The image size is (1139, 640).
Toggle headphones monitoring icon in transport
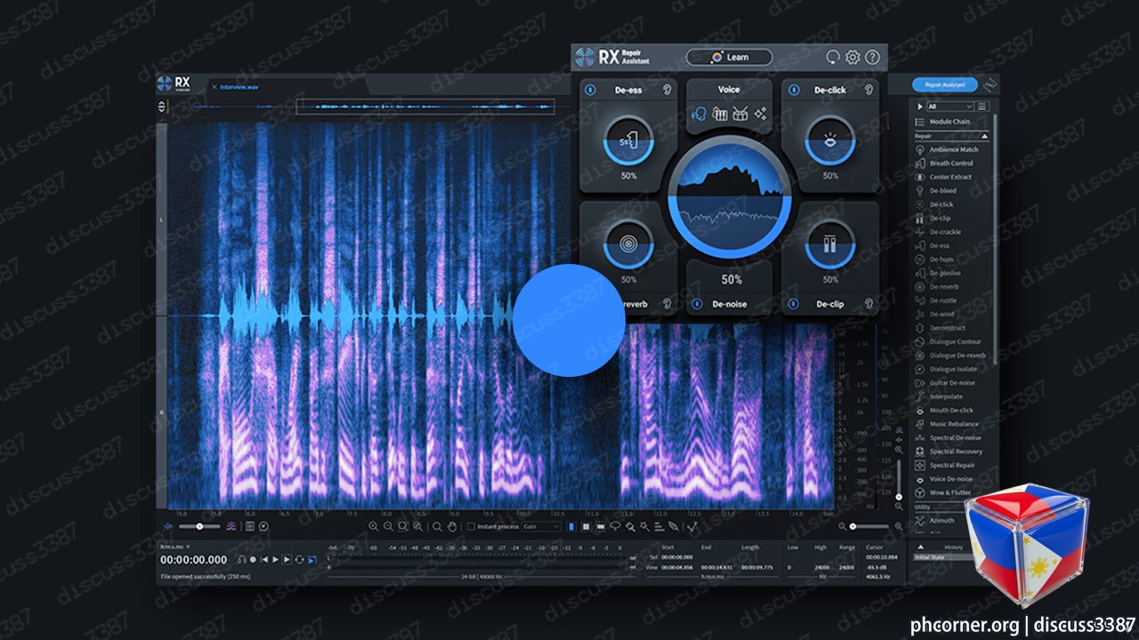(241, 560)
